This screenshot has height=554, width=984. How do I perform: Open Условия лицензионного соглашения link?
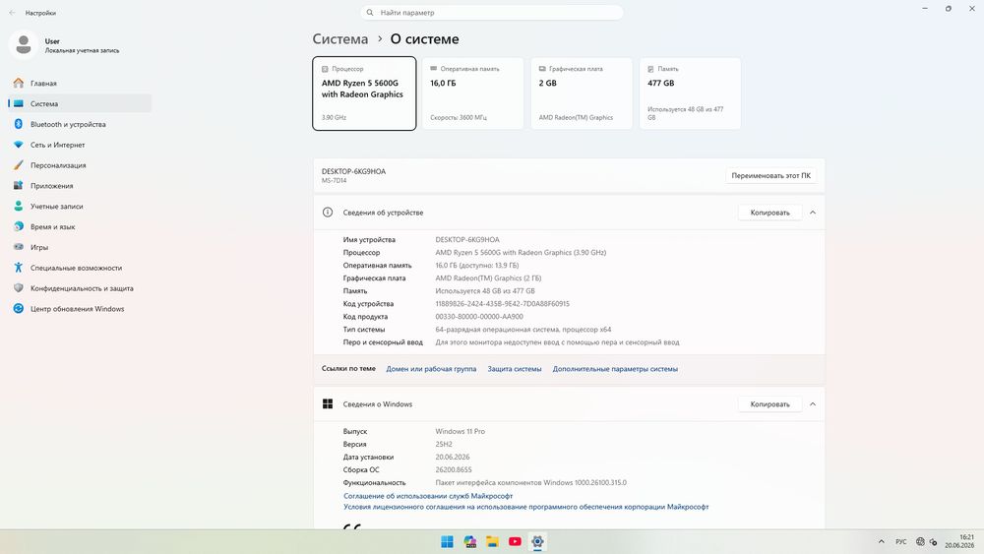(x=525, y=507)
